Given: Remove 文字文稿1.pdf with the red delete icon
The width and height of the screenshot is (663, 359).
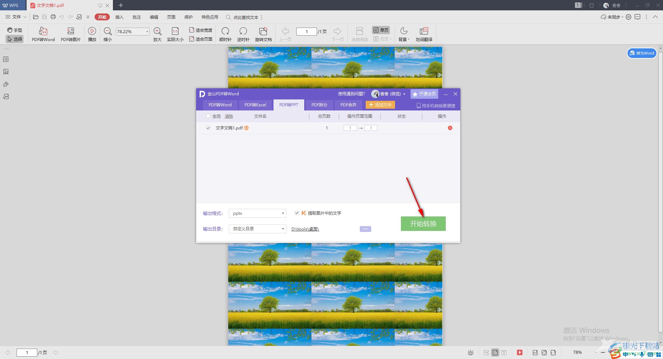Looking at the screenshot, I should [x=450, y=128].
